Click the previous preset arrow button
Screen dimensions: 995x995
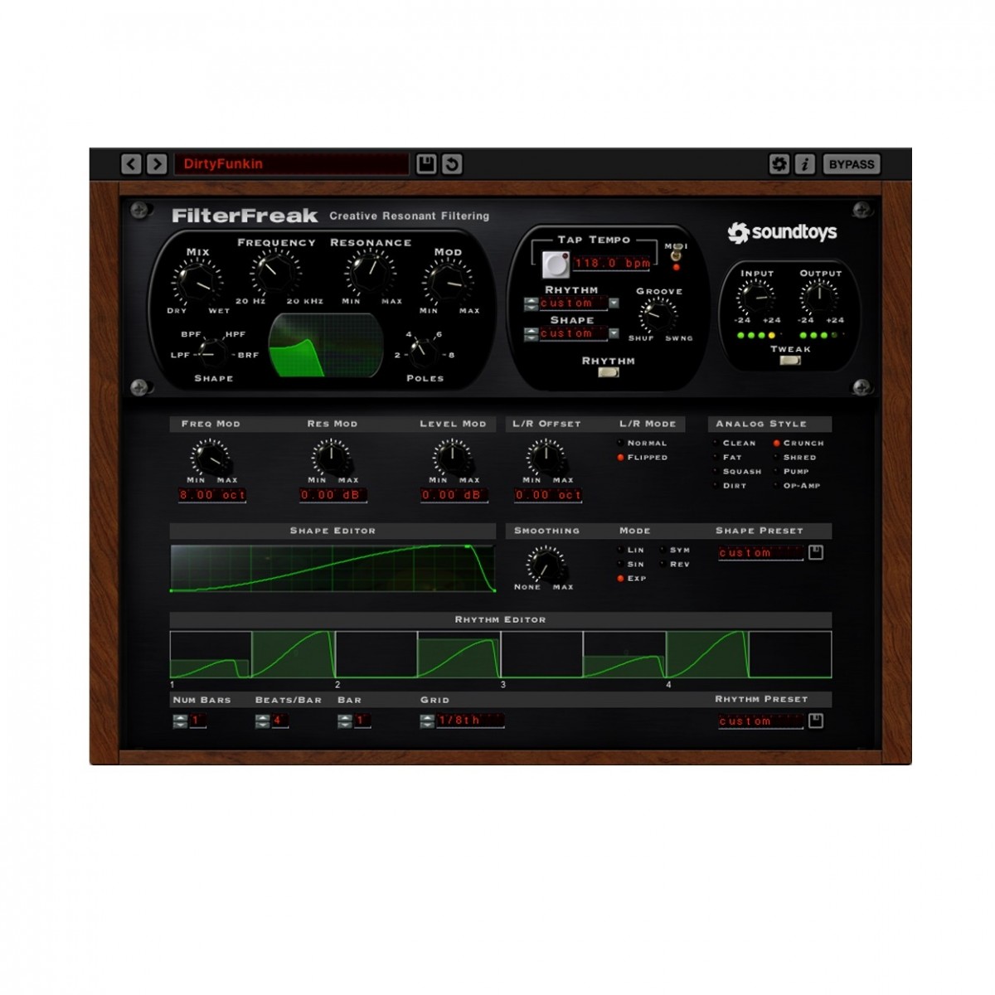131,164
